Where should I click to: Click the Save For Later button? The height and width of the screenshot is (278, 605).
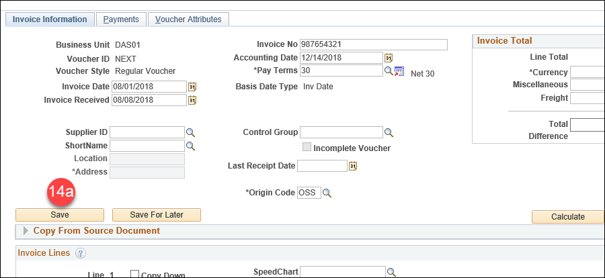click(157, 215)
